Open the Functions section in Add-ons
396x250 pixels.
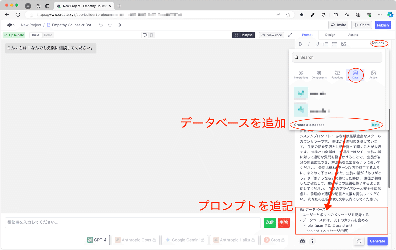pyautogui.click(x=337, y=75)
